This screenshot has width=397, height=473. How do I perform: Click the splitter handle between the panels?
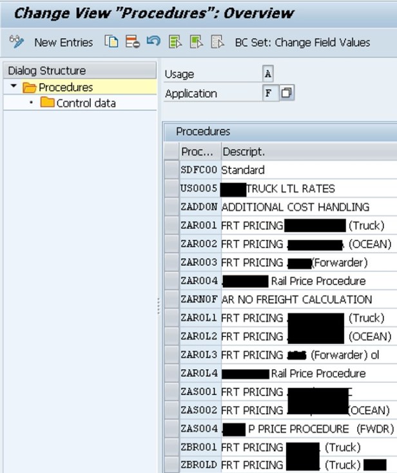pos(158,307)
